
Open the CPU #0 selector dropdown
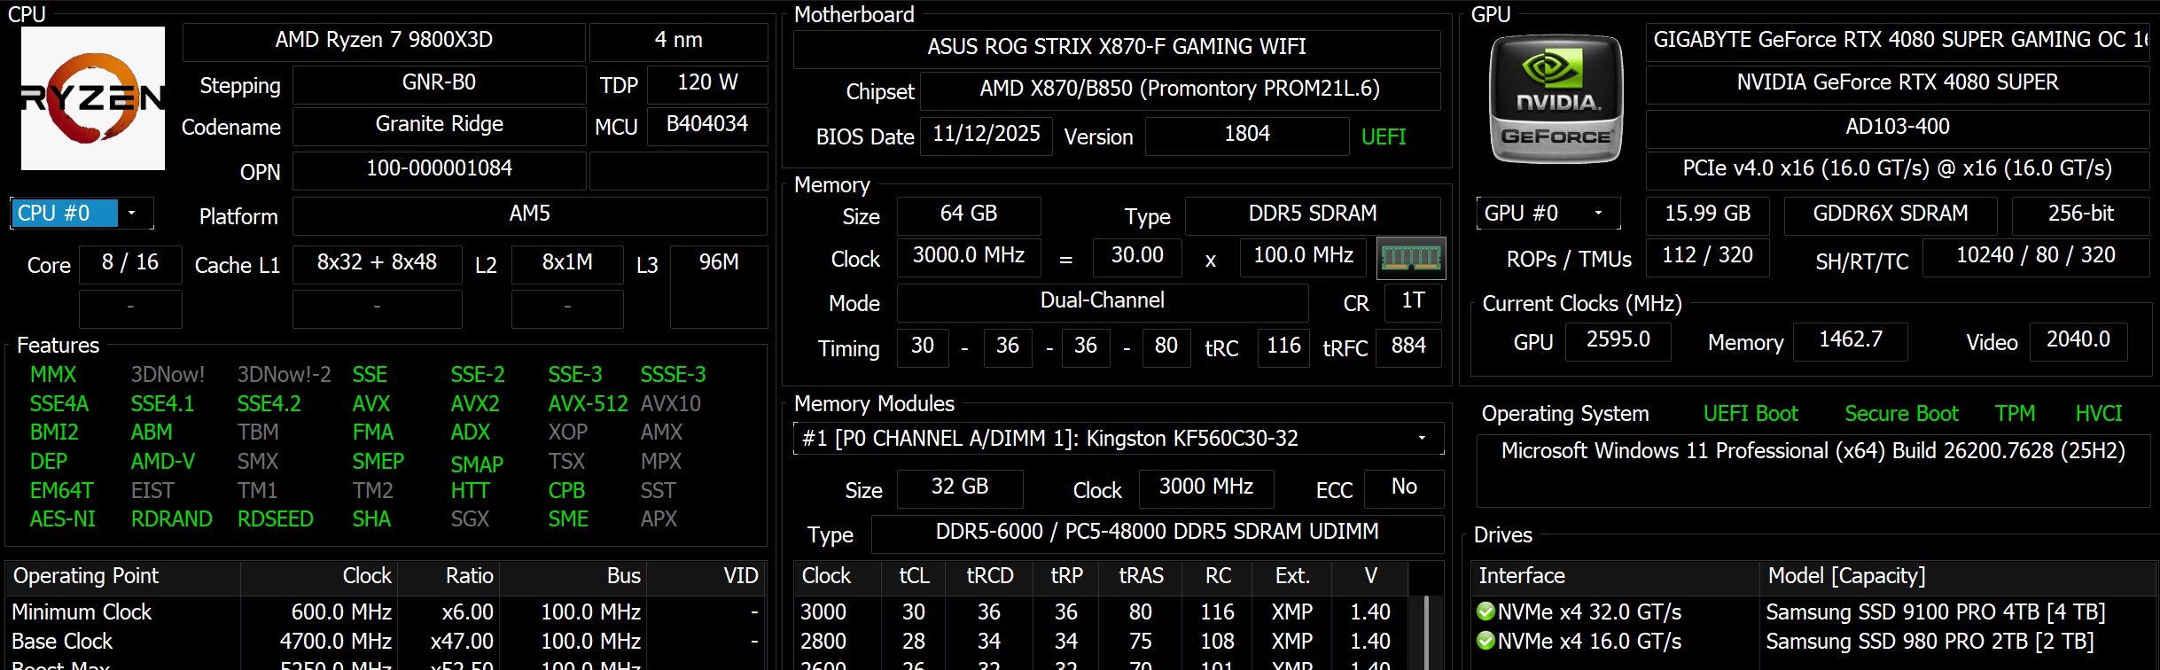pyautogui.click(x=132, y=213)
